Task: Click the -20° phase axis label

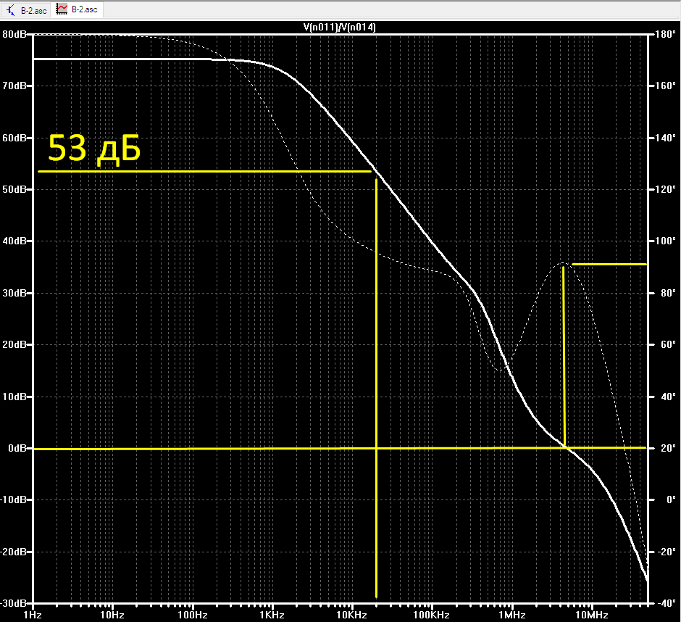Action: tap(667, 552)
